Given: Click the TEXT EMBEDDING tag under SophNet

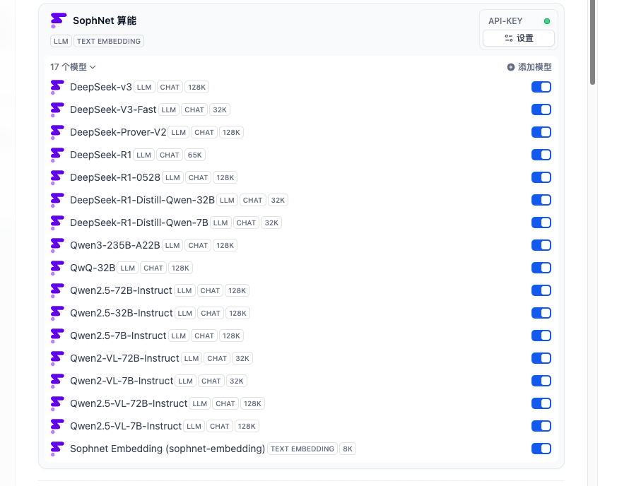Looking at the screenshot, I should (x=109, y=41).
